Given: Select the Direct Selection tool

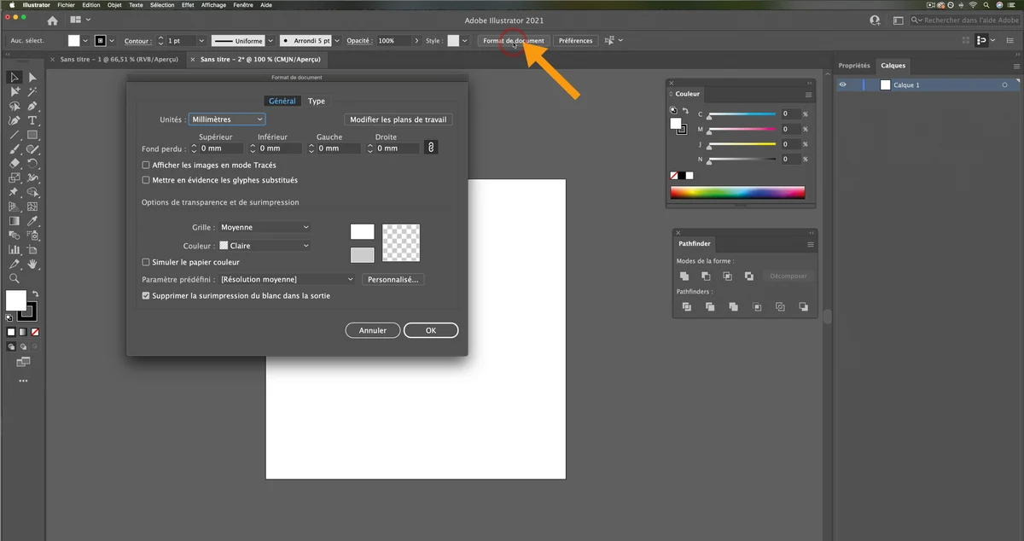Looking at the screenshot, I should (32, 78).
